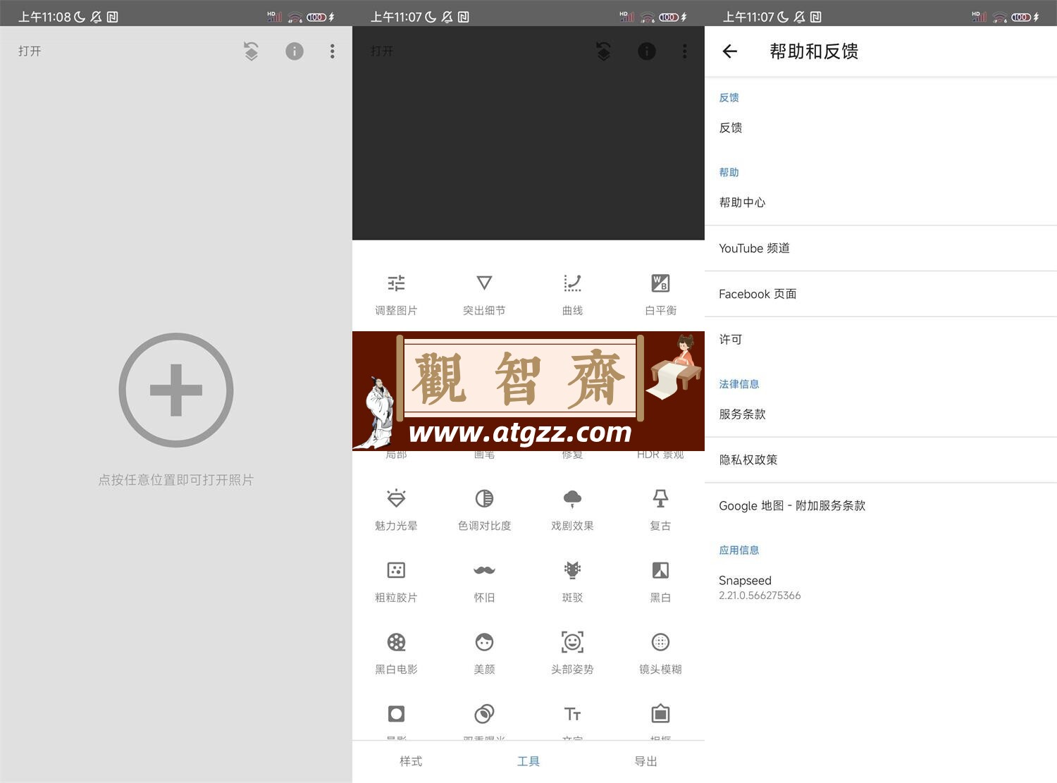Viewport: 1057px width, 783px height.
Task: Select the text Tт tool icon
Action: point(572,714)
